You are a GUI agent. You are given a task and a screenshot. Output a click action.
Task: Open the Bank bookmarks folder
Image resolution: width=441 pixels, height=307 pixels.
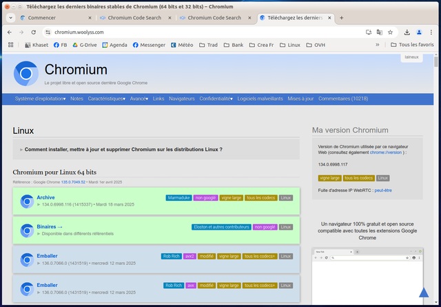234,45
